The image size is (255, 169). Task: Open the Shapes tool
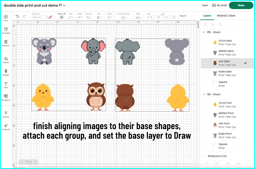pyautogui.click(x=6, y=60)
